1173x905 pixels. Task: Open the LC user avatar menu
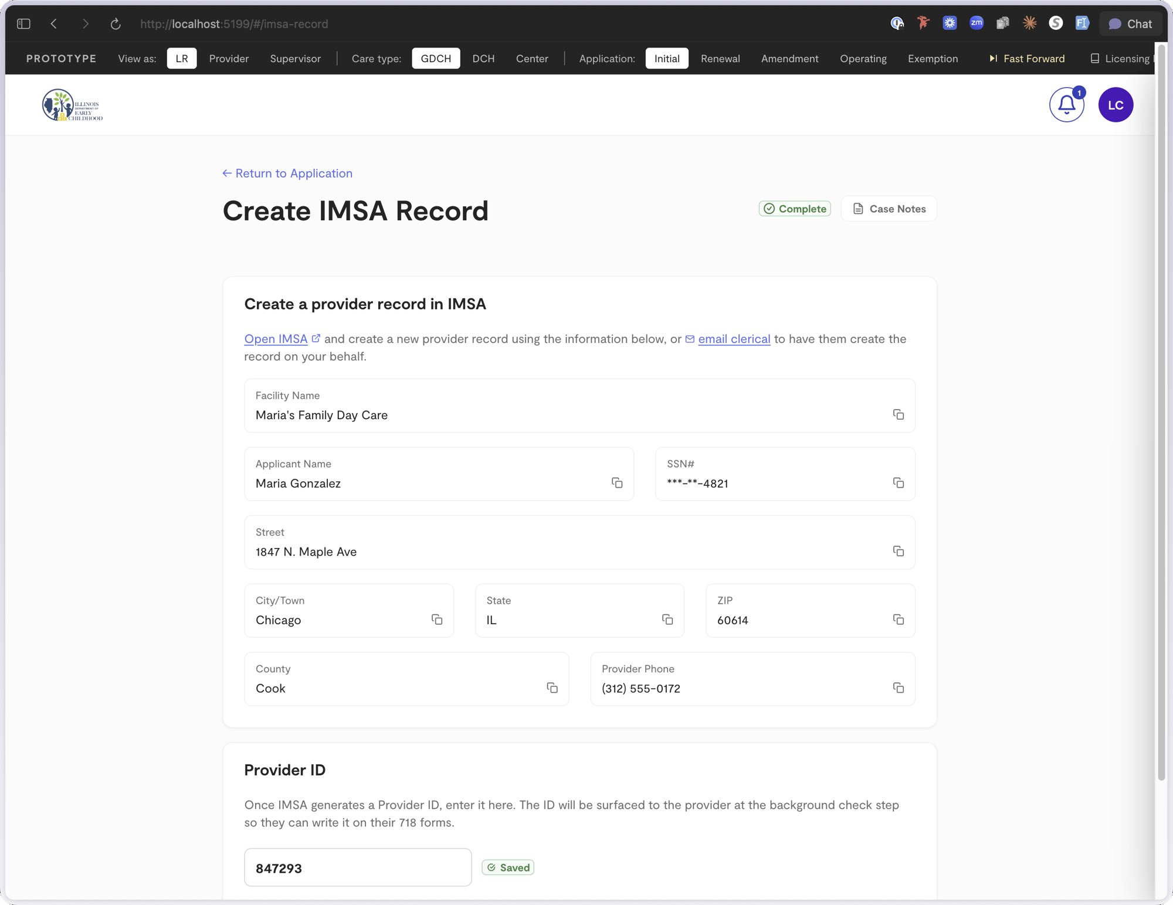[1116, 105]
